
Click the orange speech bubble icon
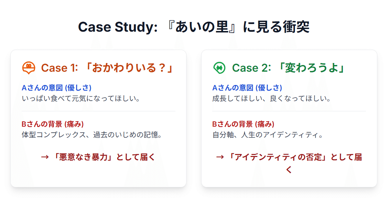coord(29,68)
